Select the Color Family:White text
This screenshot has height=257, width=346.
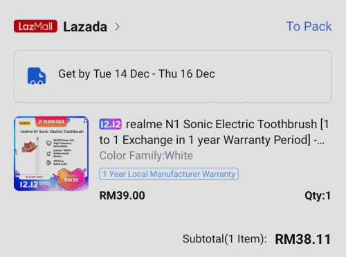tap(146, 155)
